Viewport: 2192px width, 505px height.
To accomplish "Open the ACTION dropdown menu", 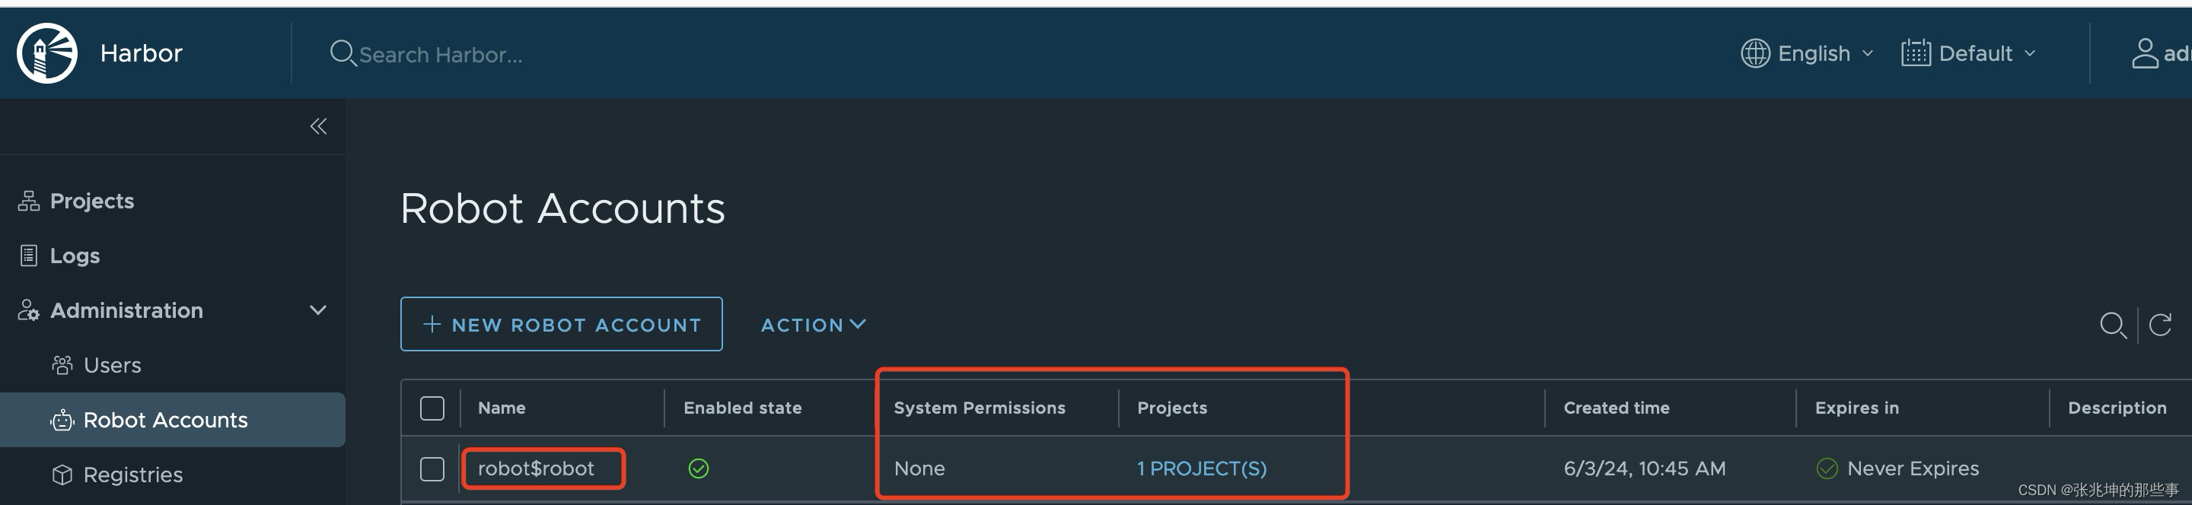I will tap(813, 325).
